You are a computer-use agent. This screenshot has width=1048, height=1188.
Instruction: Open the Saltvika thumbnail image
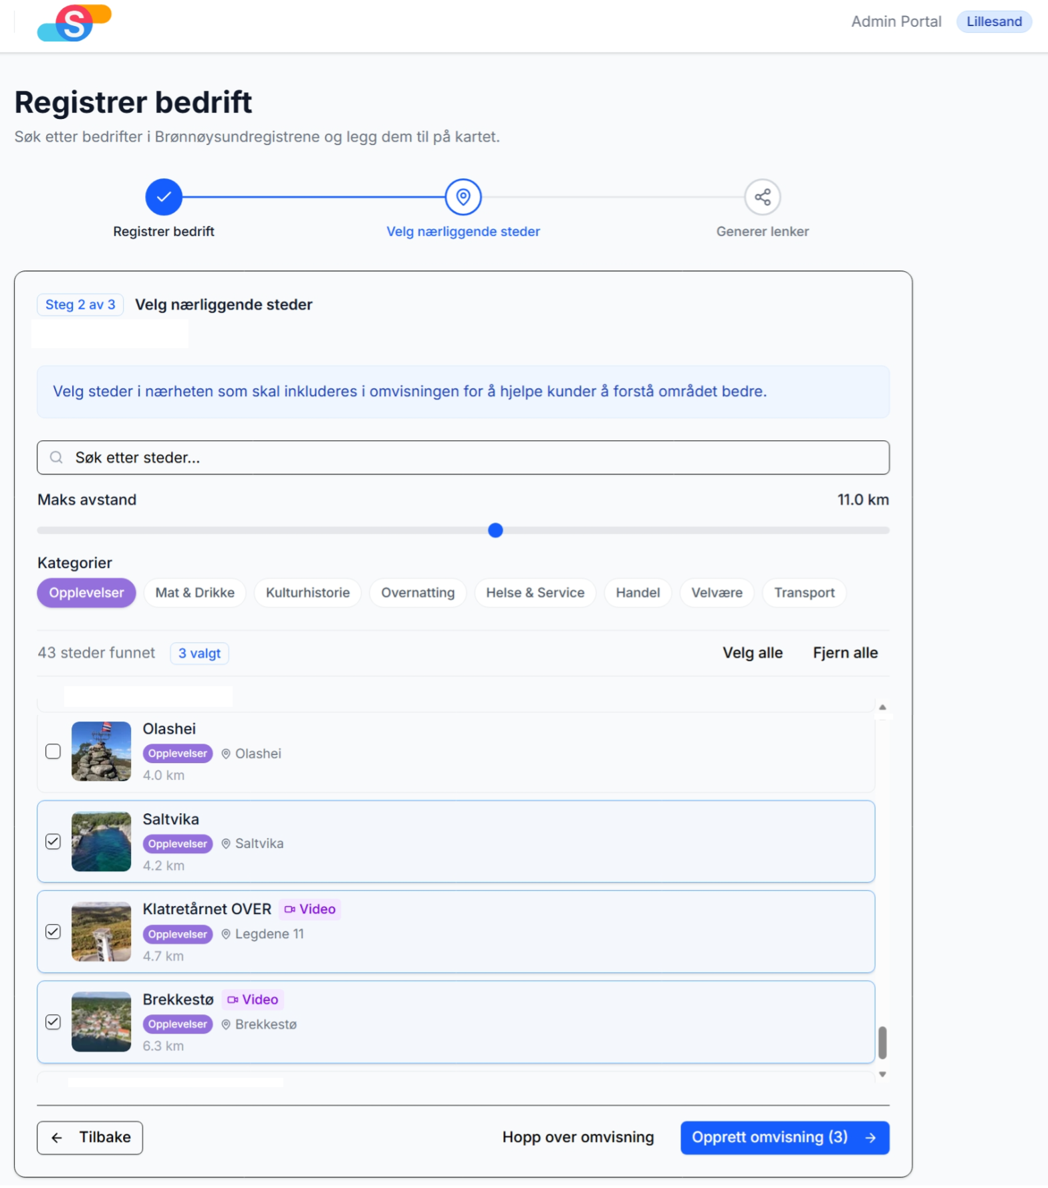(102, 842)
